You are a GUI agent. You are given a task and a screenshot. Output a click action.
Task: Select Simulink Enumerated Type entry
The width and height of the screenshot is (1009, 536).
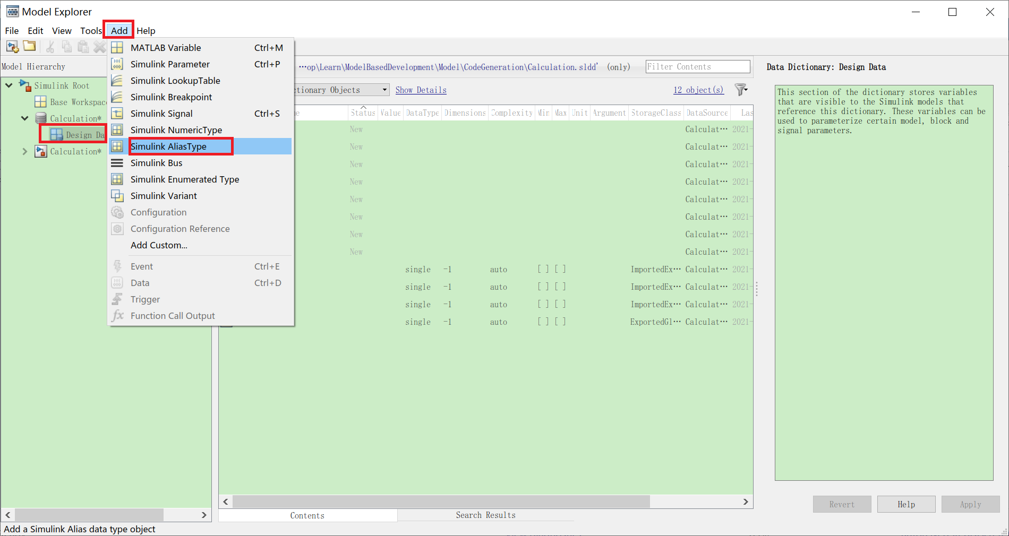point(201,179)
